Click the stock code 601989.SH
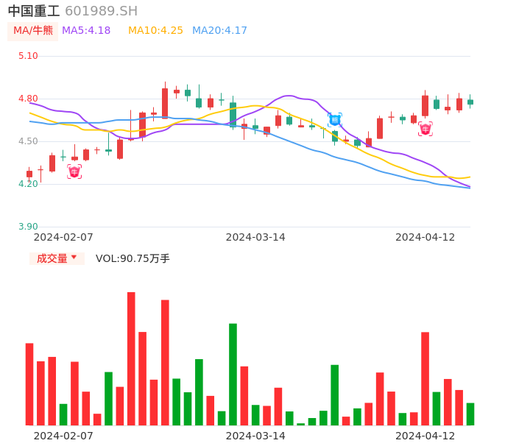This screenshot has height=446, width=505. click(101, 11)
